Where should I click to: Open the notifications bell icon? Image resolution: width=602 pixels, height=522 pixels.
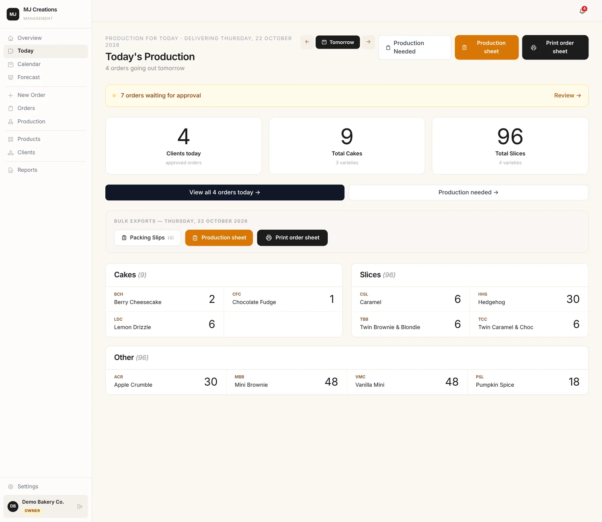coord(582,11)
